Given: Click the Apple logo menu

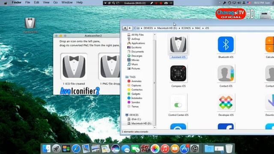Looking at the screenshot, I should coord(6,3).
